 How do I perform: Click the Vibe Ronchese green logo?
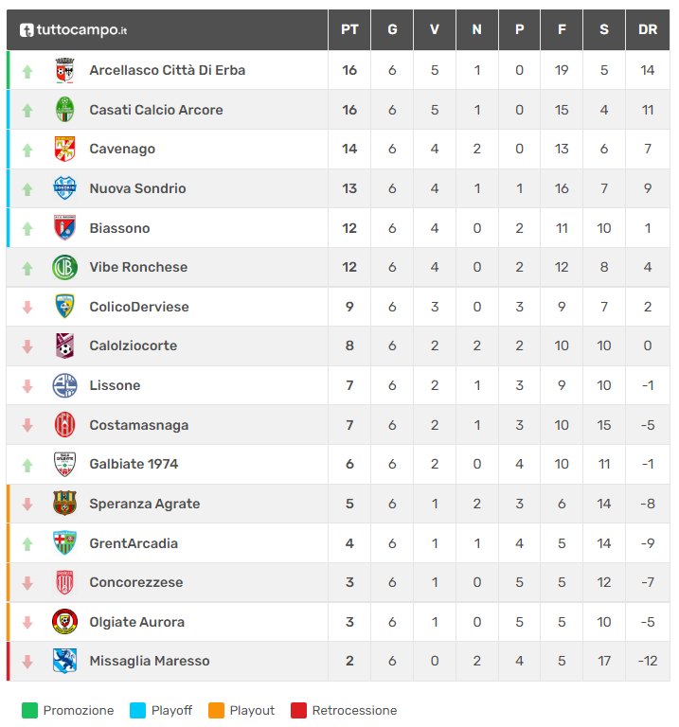tap(64, 267)
